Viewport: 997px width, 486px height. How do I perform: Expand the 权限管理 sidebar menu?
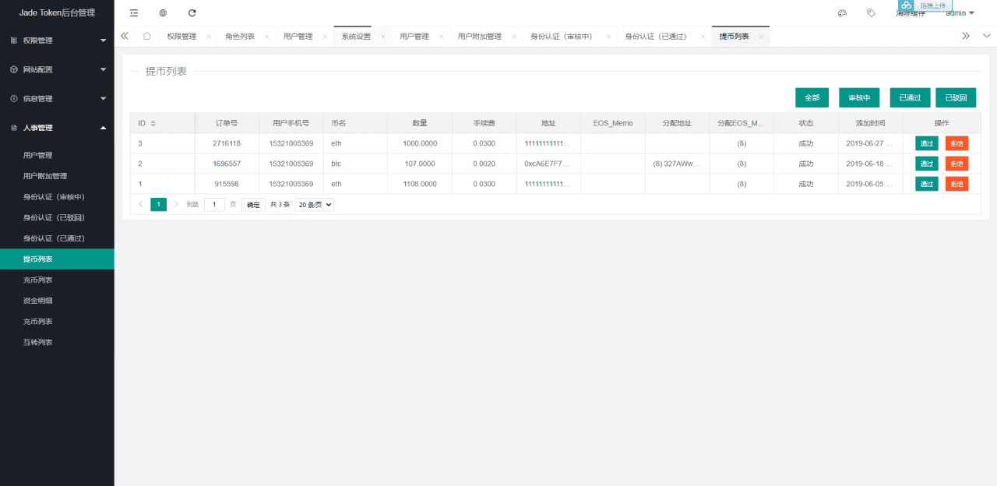tap(57, 40)
